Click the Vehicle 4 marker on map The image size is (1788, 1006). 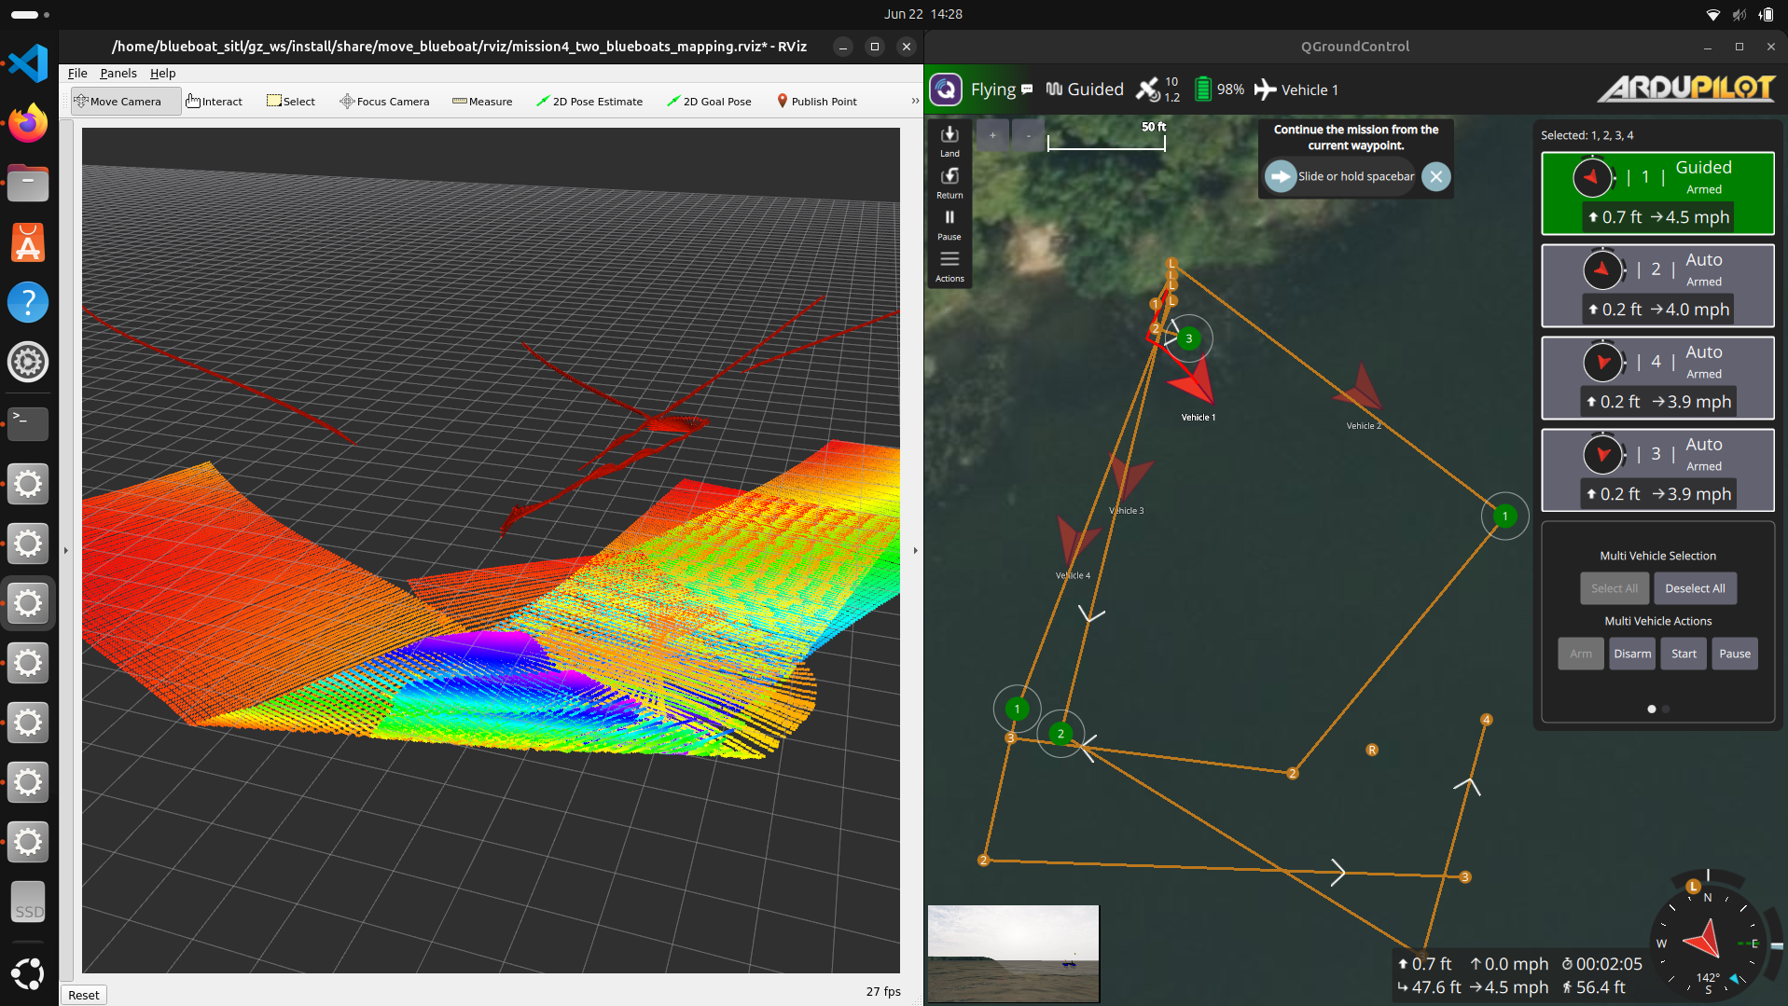point(1077,541)
